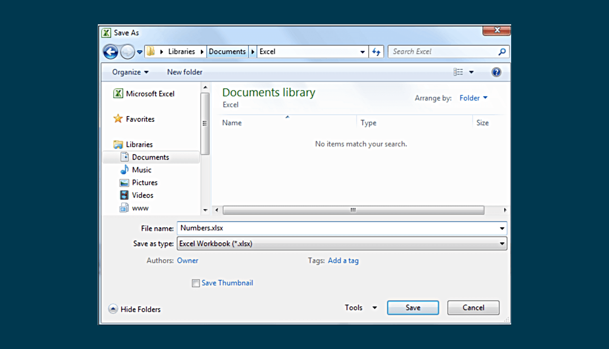Open the www folder

140,208
